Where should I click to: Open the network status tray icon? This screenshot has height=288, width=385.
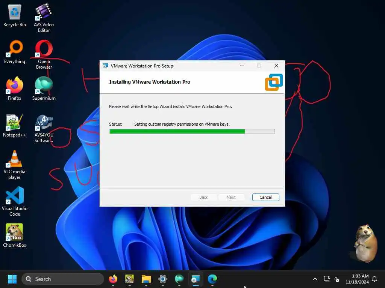tap(327, 279)
